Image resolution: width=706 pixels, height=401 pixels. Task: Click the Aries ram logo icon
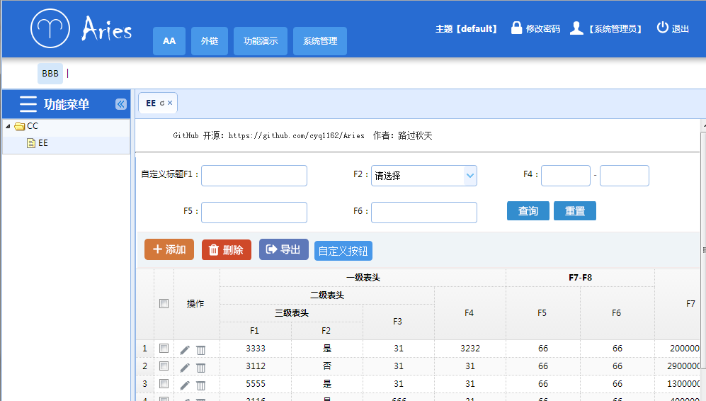[x=50, y=28]
